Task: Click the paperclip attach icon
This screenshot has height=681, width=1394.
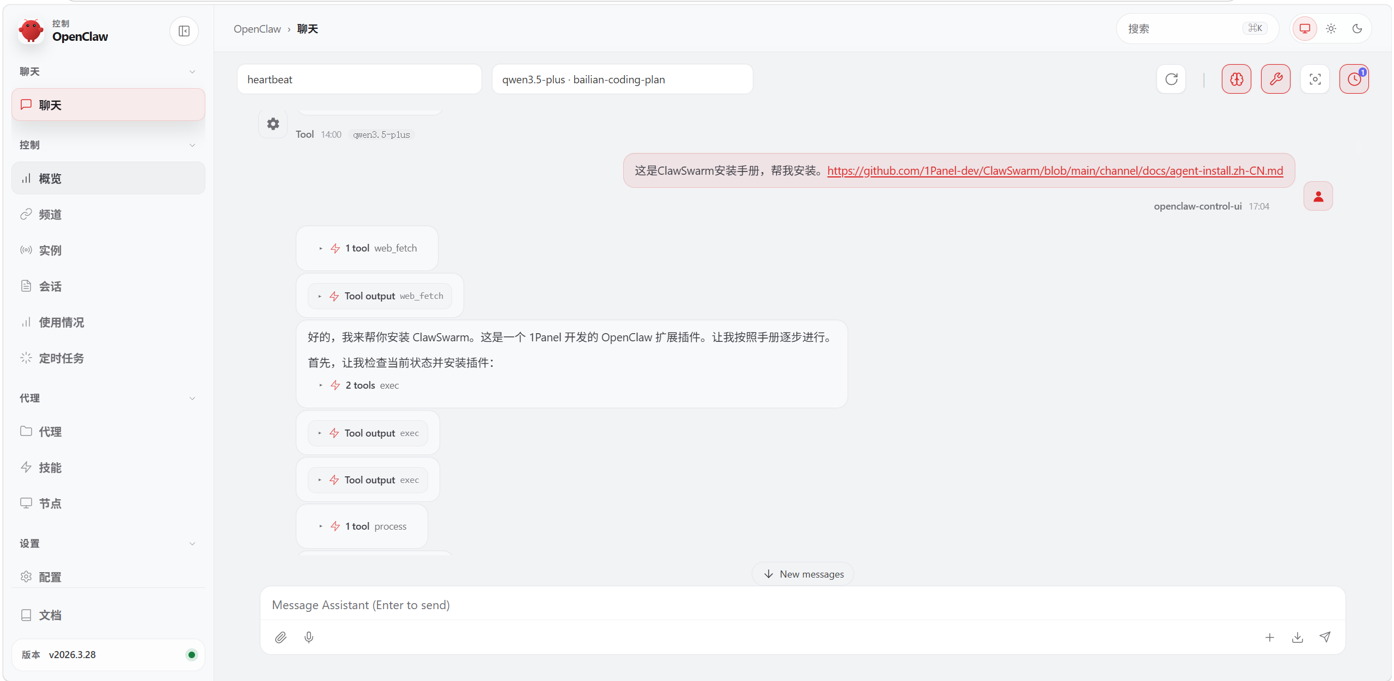Action: point(281,637)
